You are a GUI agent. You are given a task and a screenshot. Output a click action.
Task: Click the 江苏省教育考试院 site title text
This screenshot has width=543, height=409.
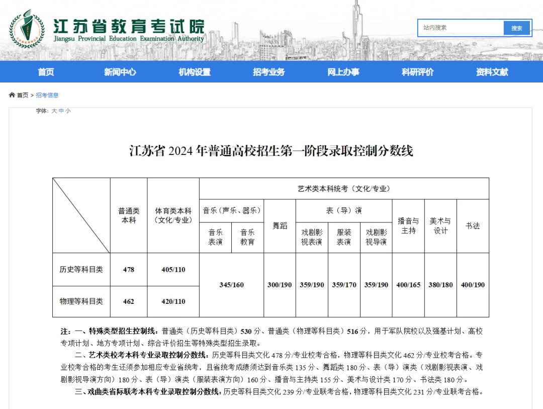pos(129,26)
